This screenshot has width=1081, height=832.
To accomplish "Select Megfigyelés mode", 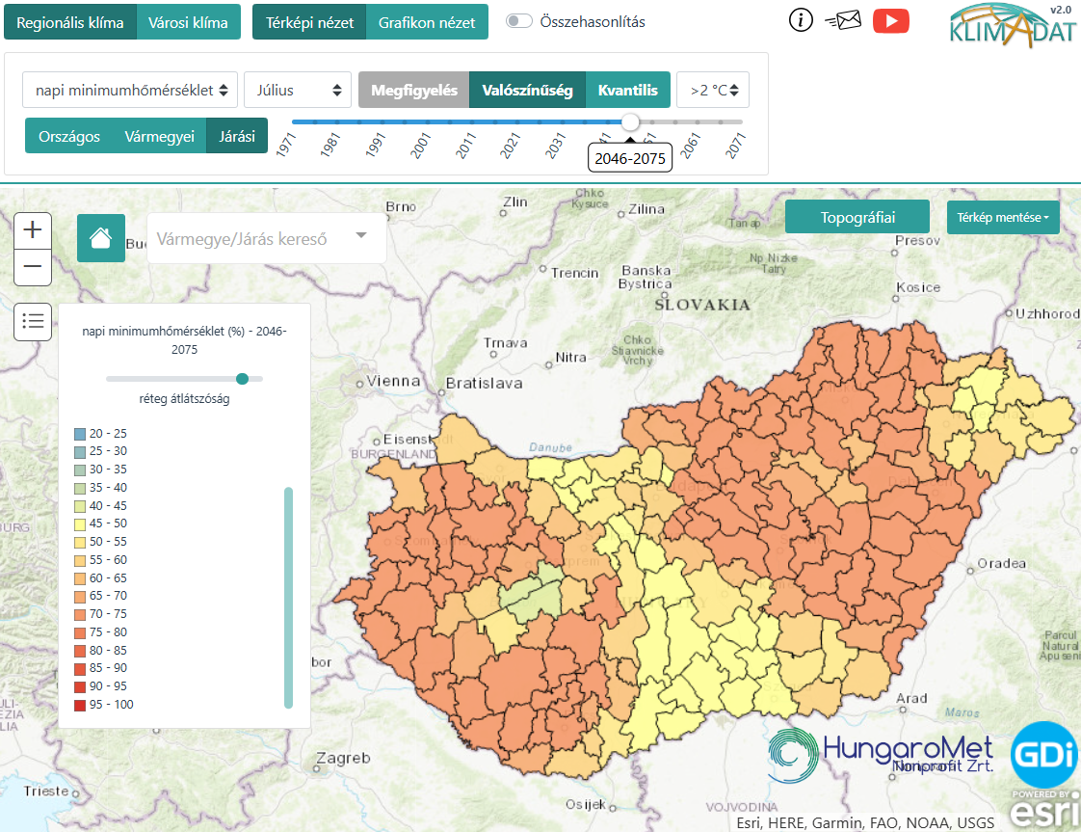I will tap(413, 90).
